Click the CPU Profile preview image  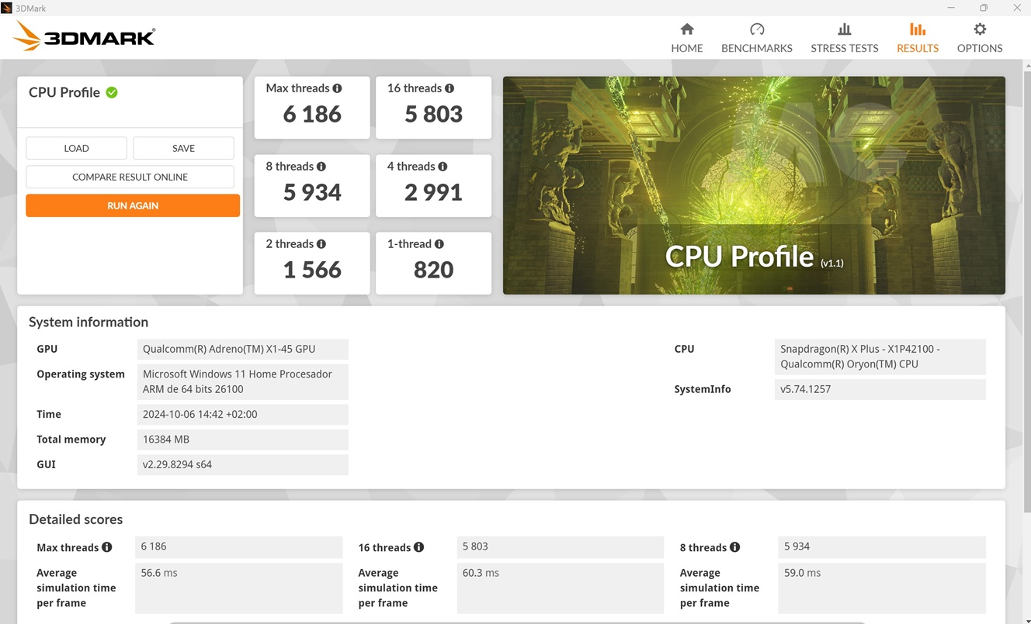pyautogui.click(x=753, y=184)
